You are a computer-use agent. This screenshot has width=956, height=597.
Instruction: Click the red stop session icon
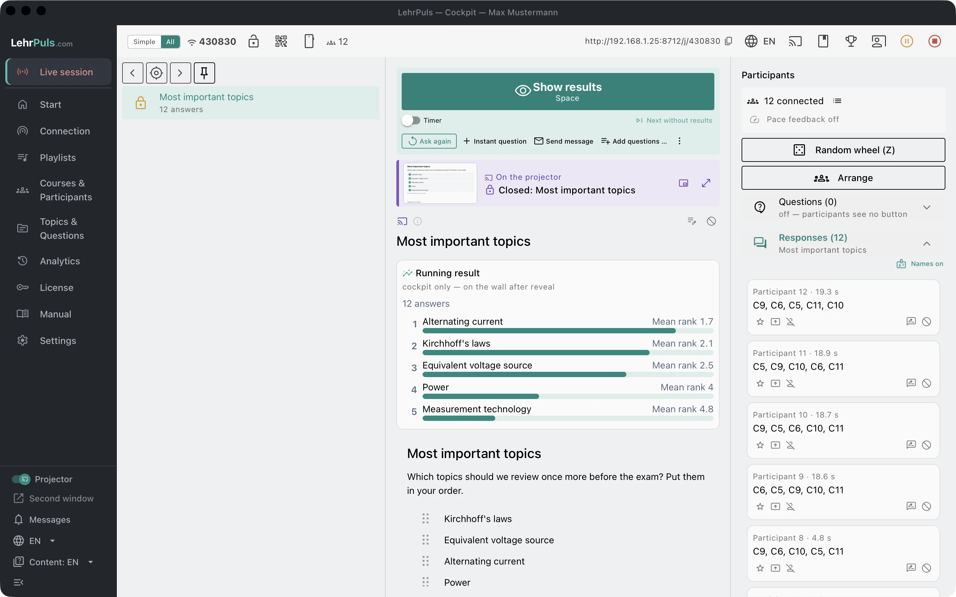coord(934,41)
